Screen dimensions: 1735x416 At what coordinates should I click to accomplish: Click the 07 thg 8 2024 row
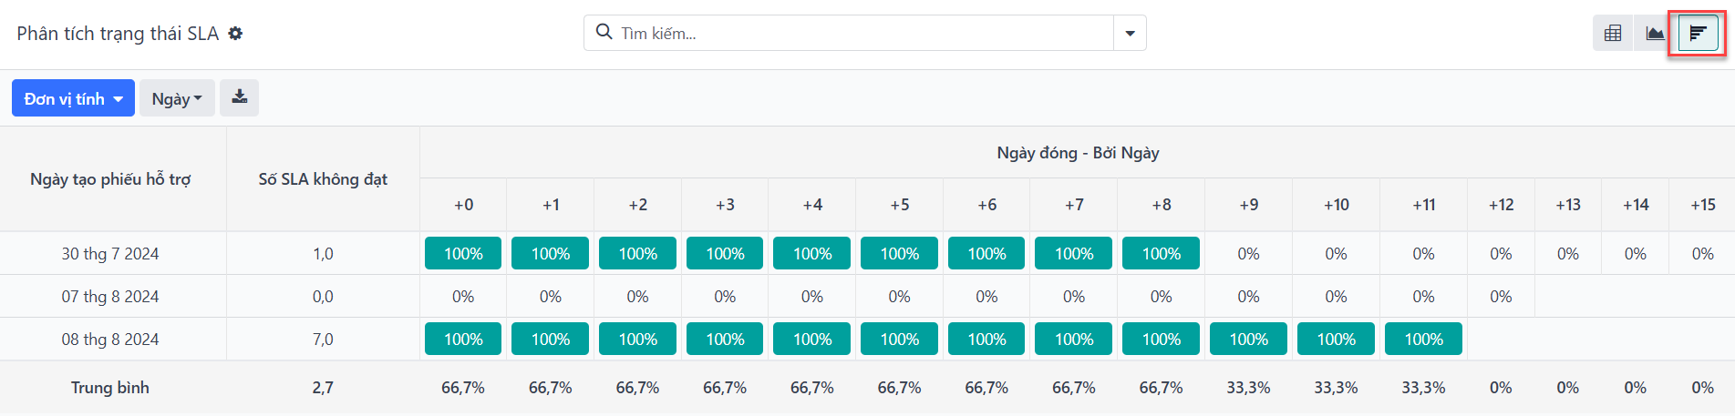(867, 297)
